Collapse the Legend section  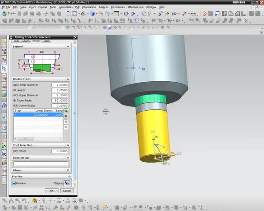click(x=68, y=47)
